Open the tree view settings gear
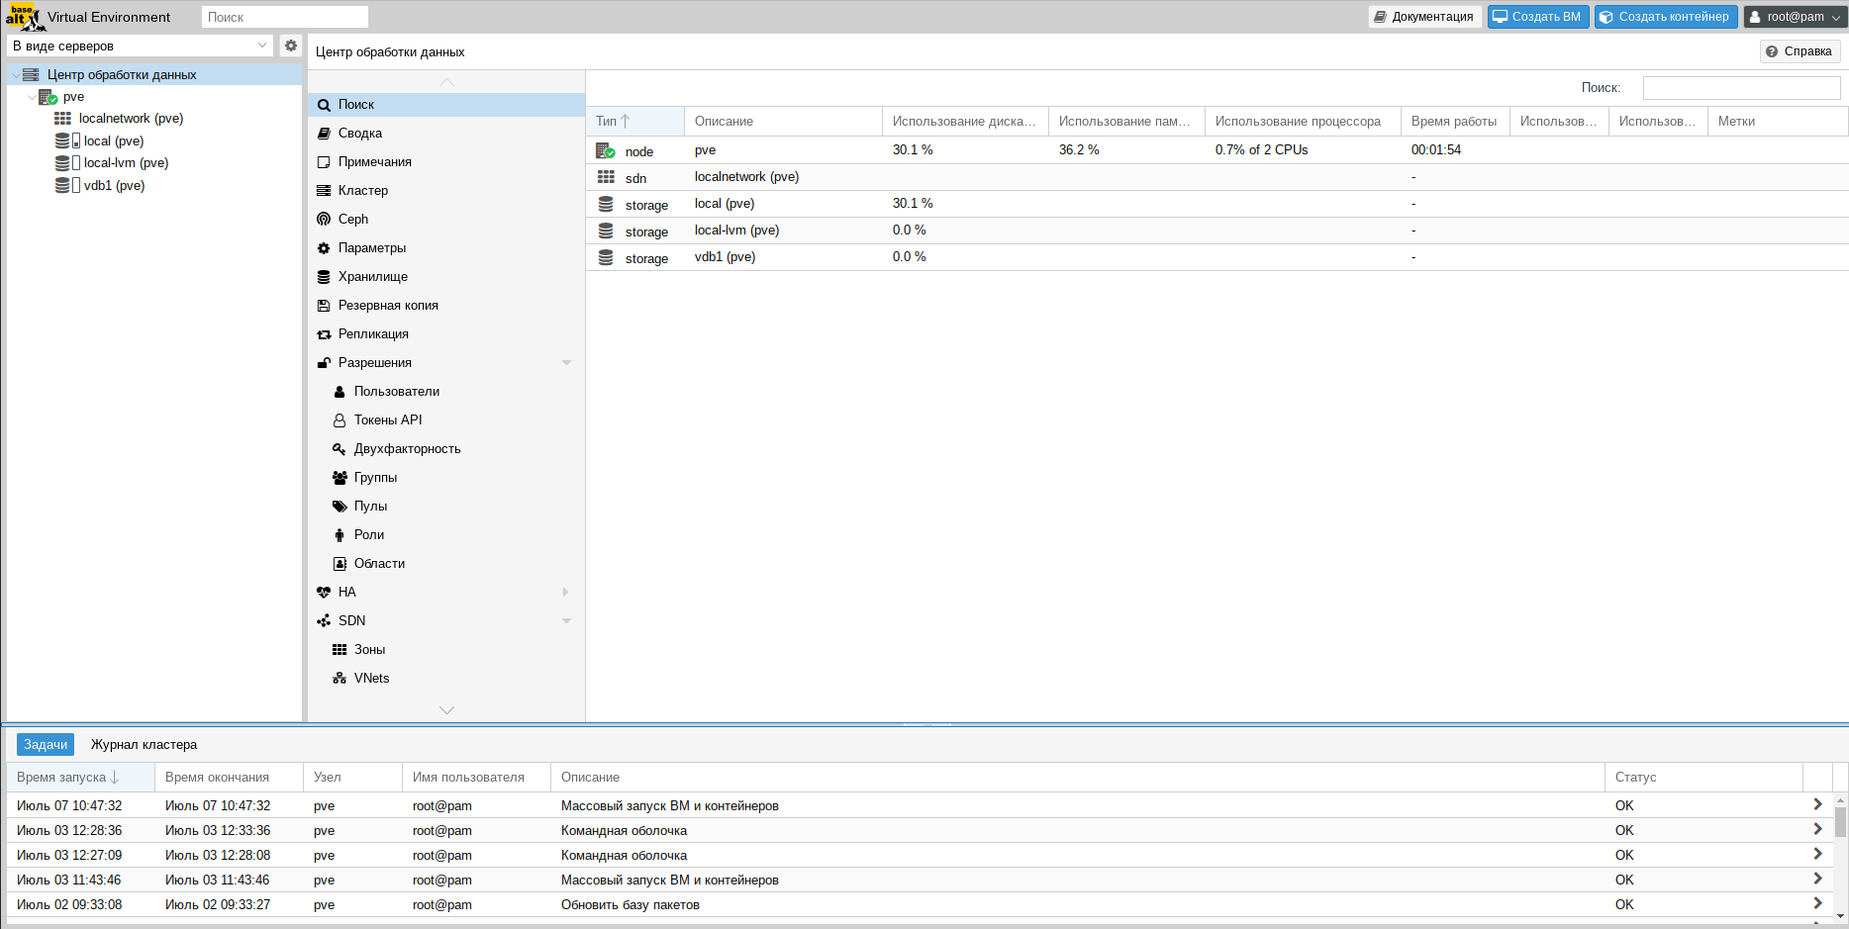 coord(291,46)
